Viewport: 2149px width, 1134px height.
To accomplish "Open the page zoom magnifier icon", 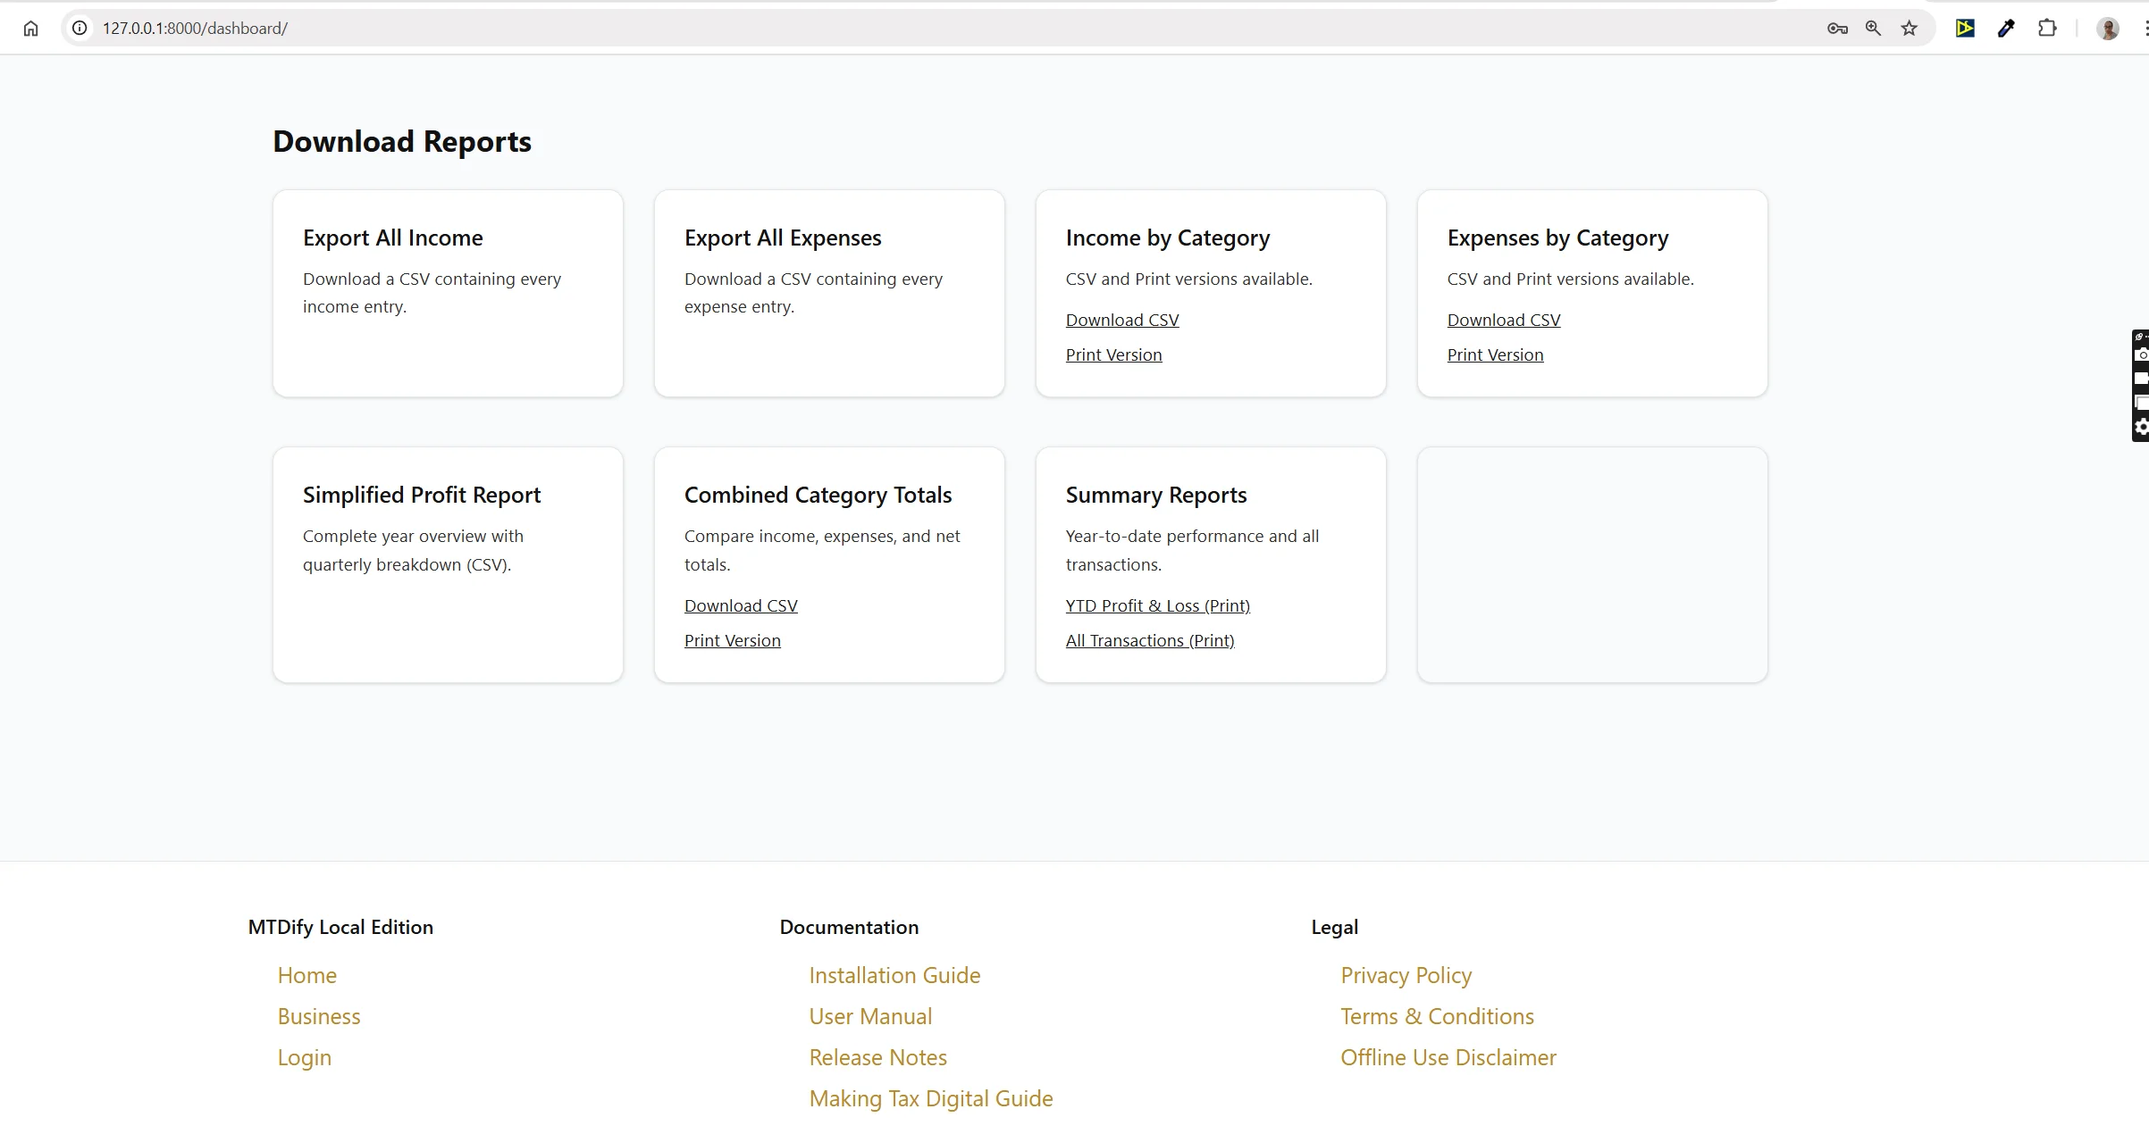I will point(1873,28).
